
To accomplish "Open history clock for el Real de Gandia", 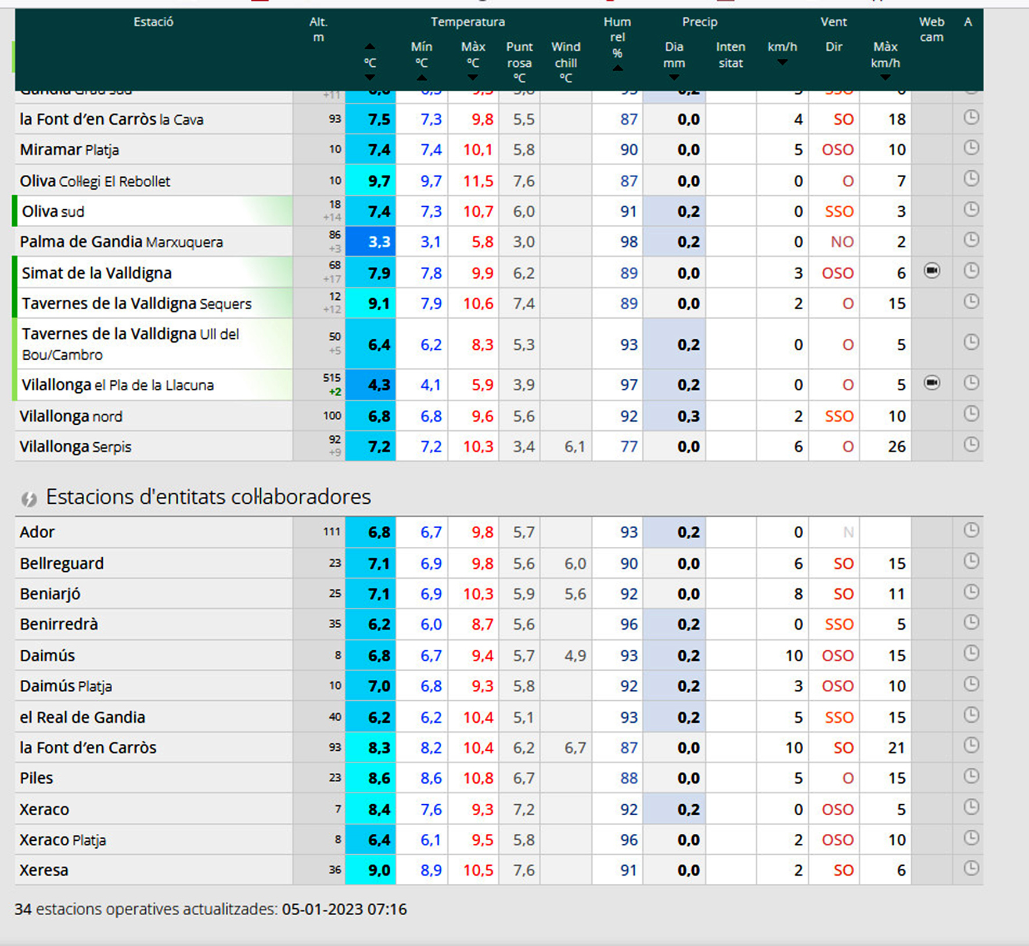I will pos(972,715).
